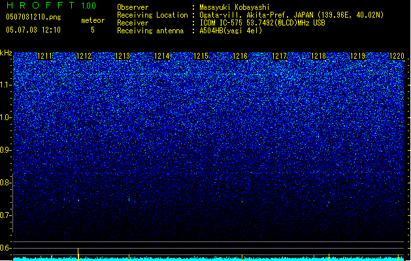This screenshot has width=411, height=261.
Task: Click the 1216 time marker
Action: [x=240, y=56]
